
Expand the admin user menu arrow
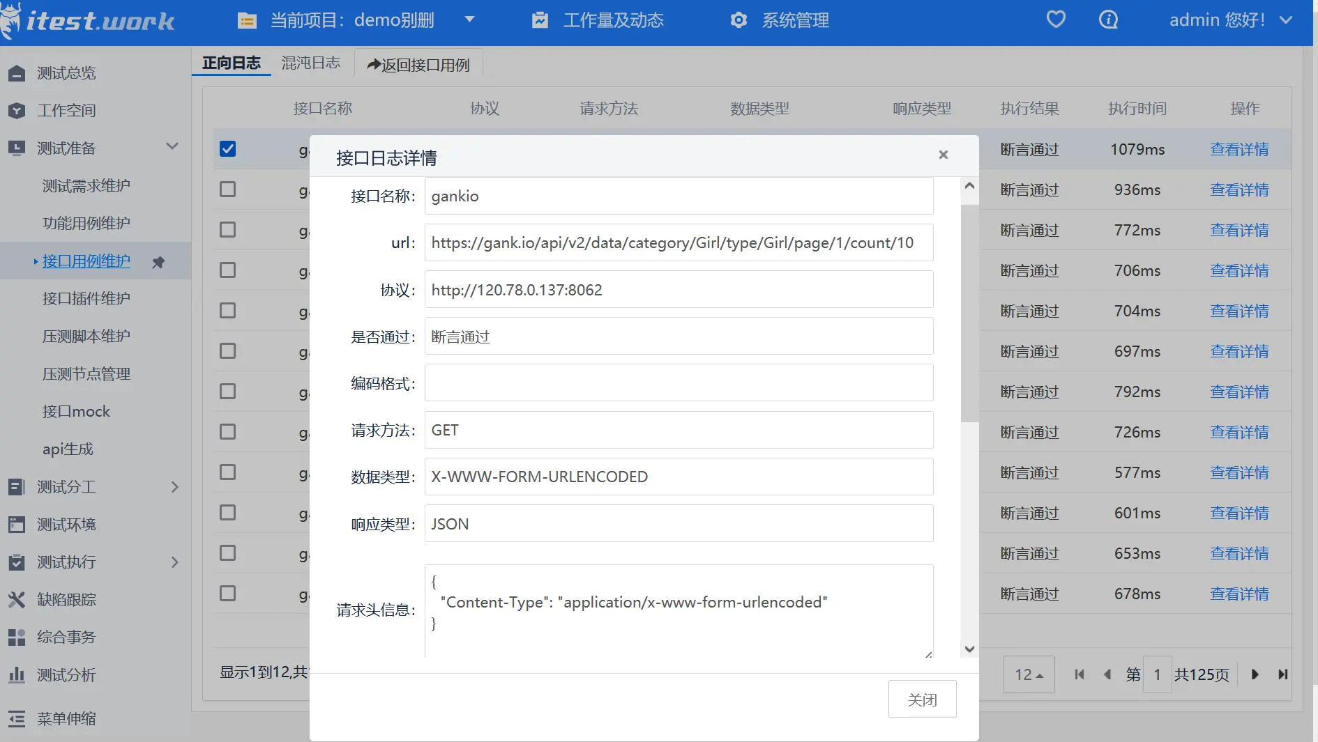click(1286, 20)
